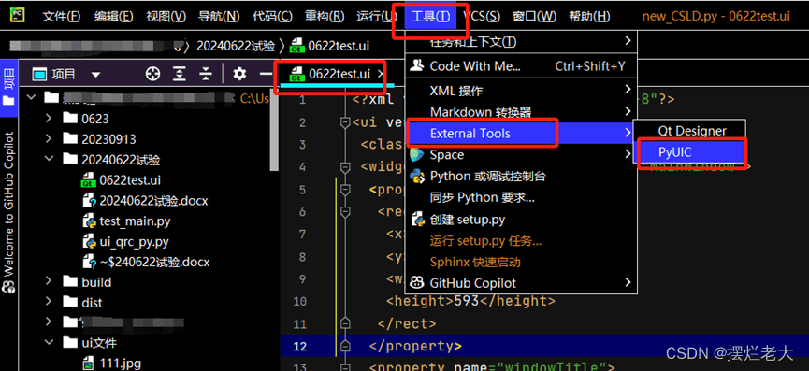Click 20240622试验 in the breadcrumb bar
Screen dimensions: 809x371
pos(236,46)
